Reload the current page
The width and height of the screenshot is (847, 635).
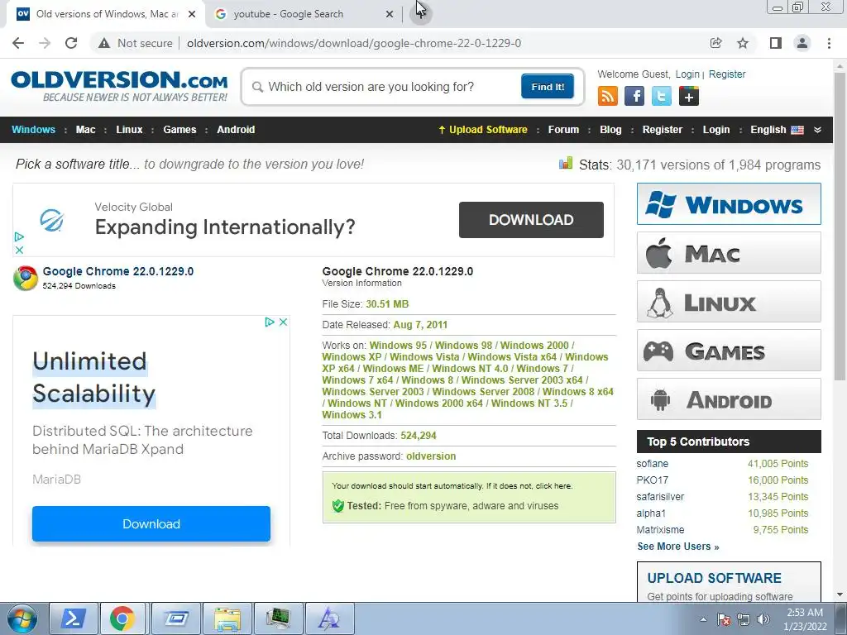click(71, 43)
